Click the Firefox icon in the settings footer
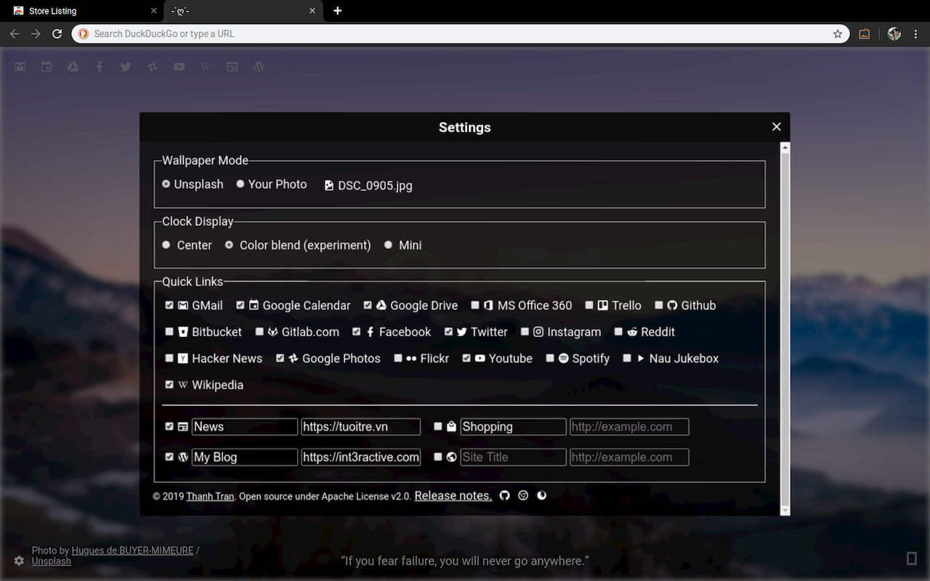Image resolution: width=930 pixels, height=581 pixels. pyautogui.click(x=541, y=496)
